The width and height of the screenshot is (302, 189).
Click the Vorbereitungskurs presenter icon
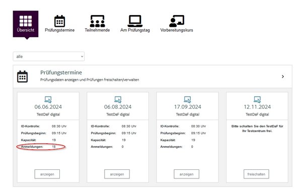(x=177, y=21)
